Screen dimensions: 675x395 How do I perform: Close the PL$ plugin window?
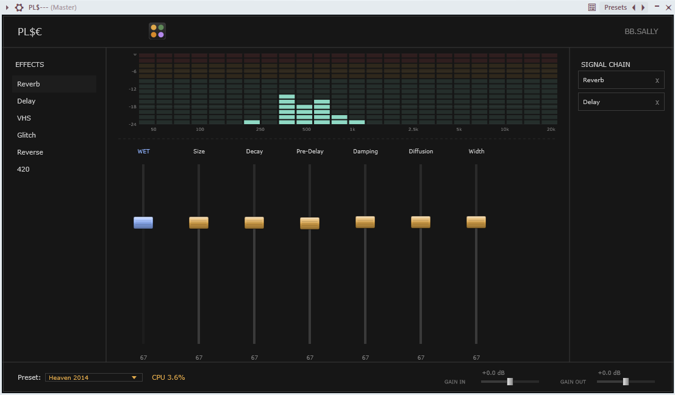pos(668,7)
